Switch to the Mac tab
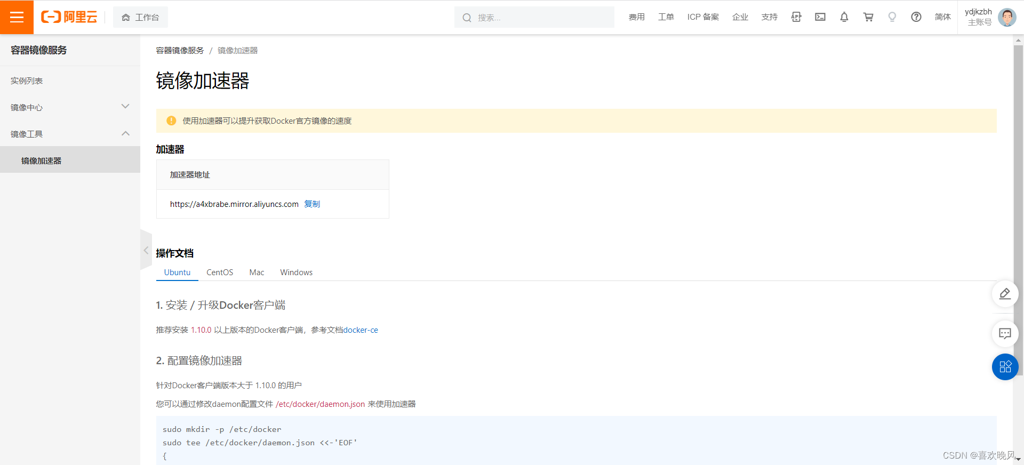This screenshot has height=465, width=1024. 257,272
